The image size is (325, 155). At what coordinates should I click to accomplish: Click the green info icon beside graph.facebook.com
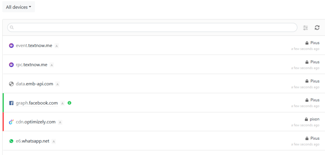(x=69, y=103)
